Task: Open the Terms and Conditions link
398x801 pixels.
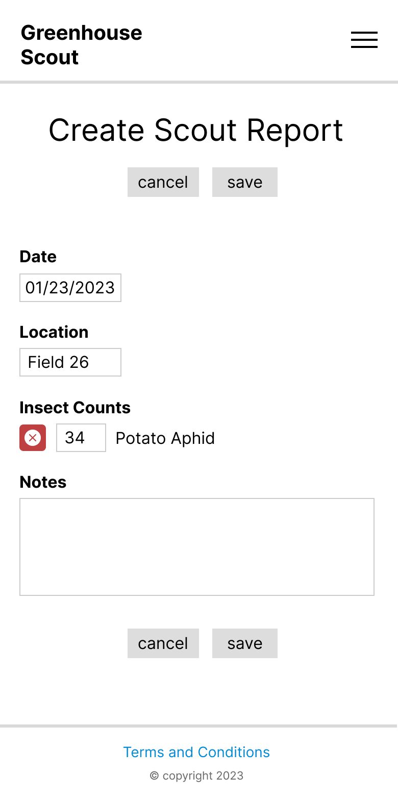Action: pos(196,752)
